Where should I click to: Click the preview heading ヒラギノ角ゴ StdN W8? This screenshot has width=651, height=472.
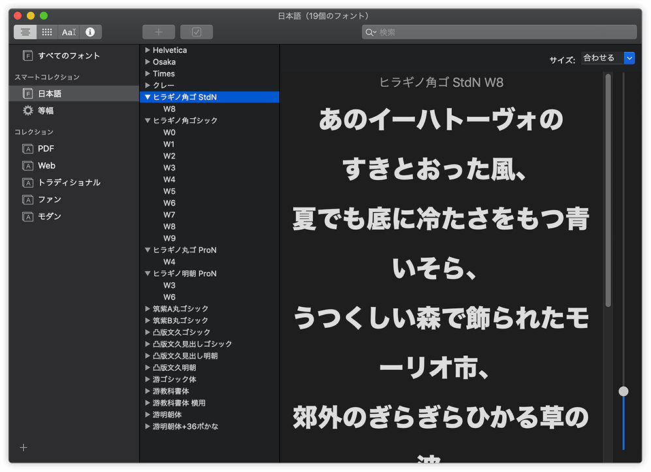coord(441,83)
